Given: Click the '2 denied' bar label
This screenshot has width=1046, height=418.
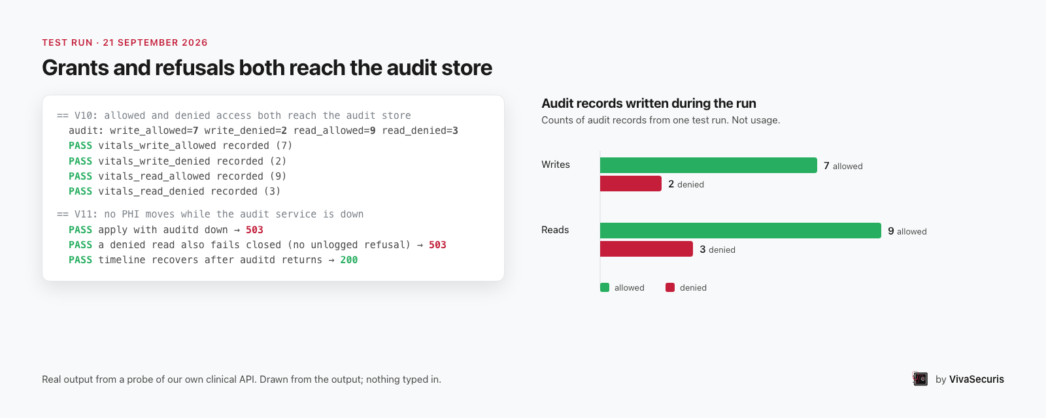Looking at the screenshot, I should (686, 184).
